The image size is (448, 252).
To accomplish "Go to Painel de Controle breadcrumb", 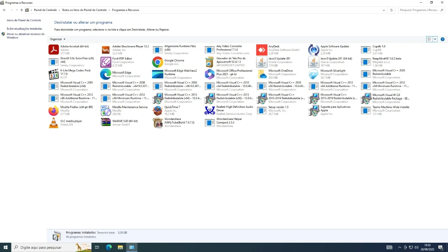I will [x=45, y=10].
